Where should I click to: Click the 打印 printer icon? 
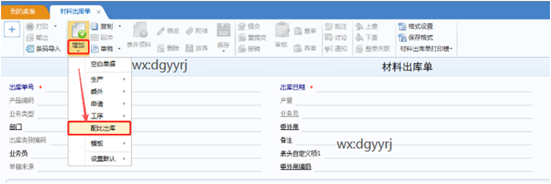[x=31, y=26]
